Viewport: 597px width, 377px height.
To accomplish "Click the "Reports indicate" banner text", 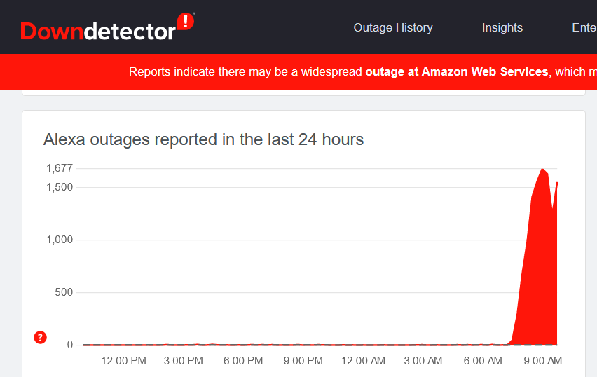I will pos(246,71).
